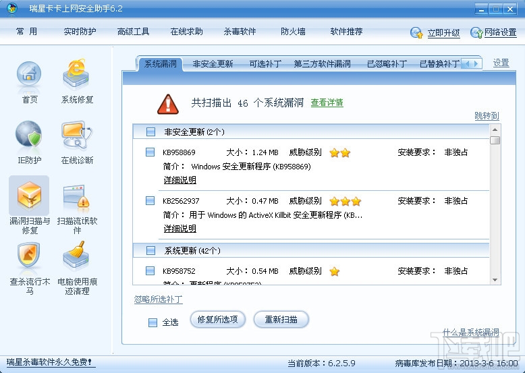Image resolution: width=525 pixels, height=373 pixels.
Task: Click the red warning triangle icon
Action: [x=168, y=105]
